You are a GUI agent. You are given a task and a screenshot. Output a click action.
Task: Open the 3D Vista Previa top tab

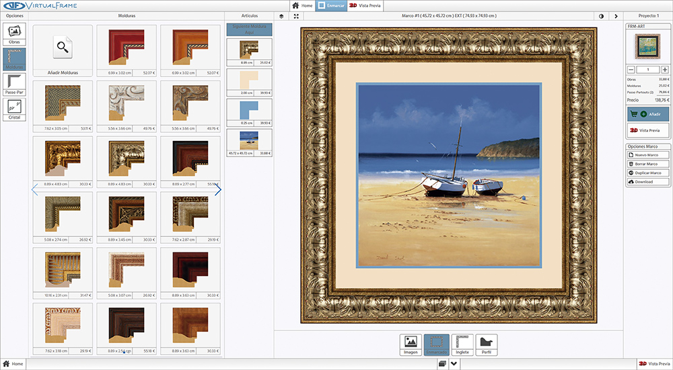(x=365, y=5)
